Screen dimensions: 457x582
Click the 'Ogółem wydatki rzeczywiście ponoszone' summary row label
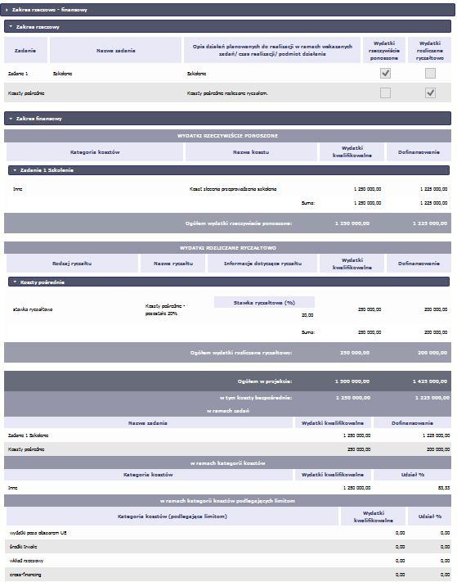point(239,223)
